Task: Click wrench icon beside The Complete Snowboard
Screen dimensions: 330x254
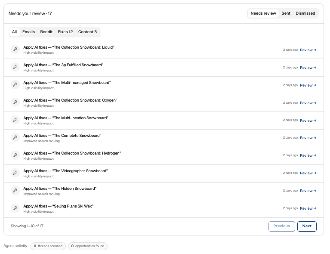Action: tap(15, 138)
